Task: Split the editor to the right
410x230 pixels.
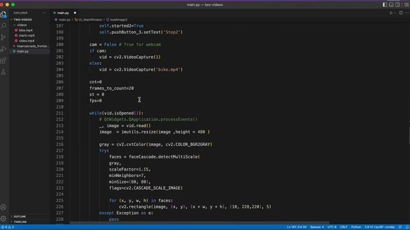Action: pyautogui.click(x=401, y=13)
